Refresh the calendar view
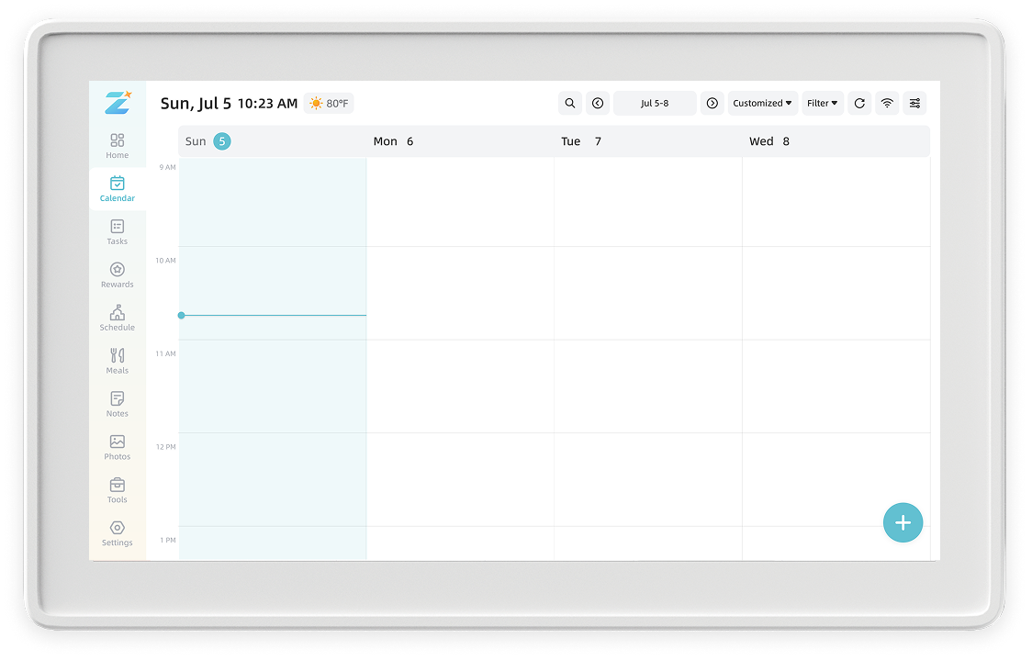The height and width of the screenshot is (660, 1032). [859, 104]
